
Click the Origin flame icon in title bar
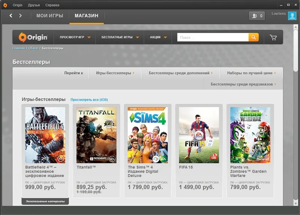coord(5,5)
